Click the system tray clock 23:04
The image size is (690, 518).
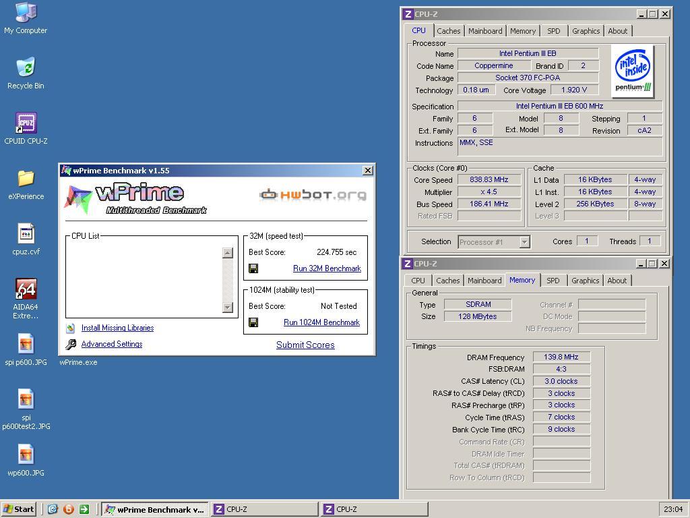coord(673,509)
